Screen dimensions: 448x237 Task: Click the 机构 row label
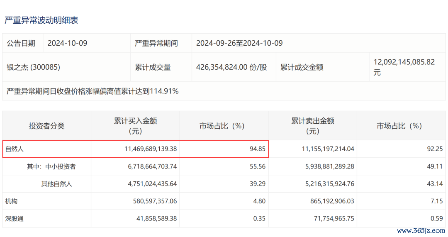[12, 201]
